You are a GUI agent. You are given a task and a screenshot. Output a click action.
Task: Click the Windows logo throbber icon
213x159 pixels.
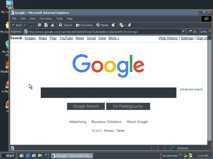[x=206, y=19]
